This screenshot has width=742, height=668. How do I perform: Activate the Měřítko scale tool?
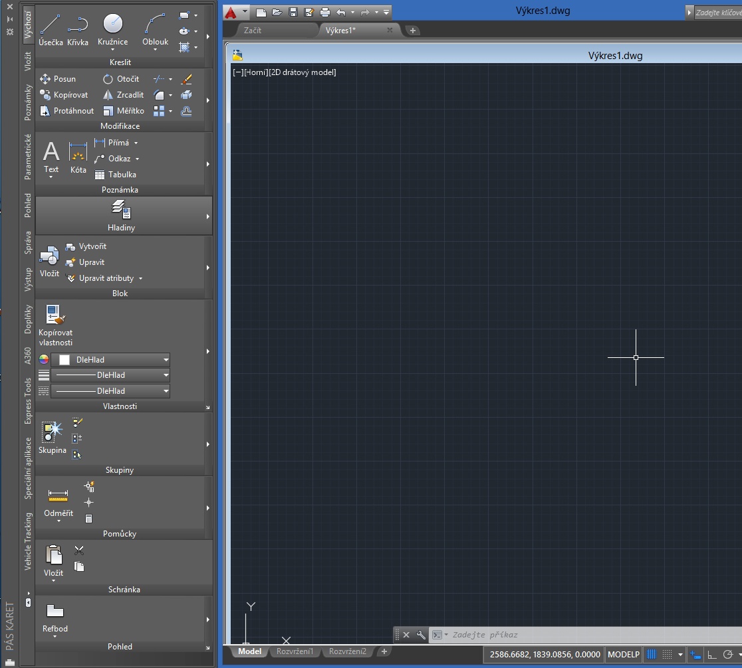(124, 111)
